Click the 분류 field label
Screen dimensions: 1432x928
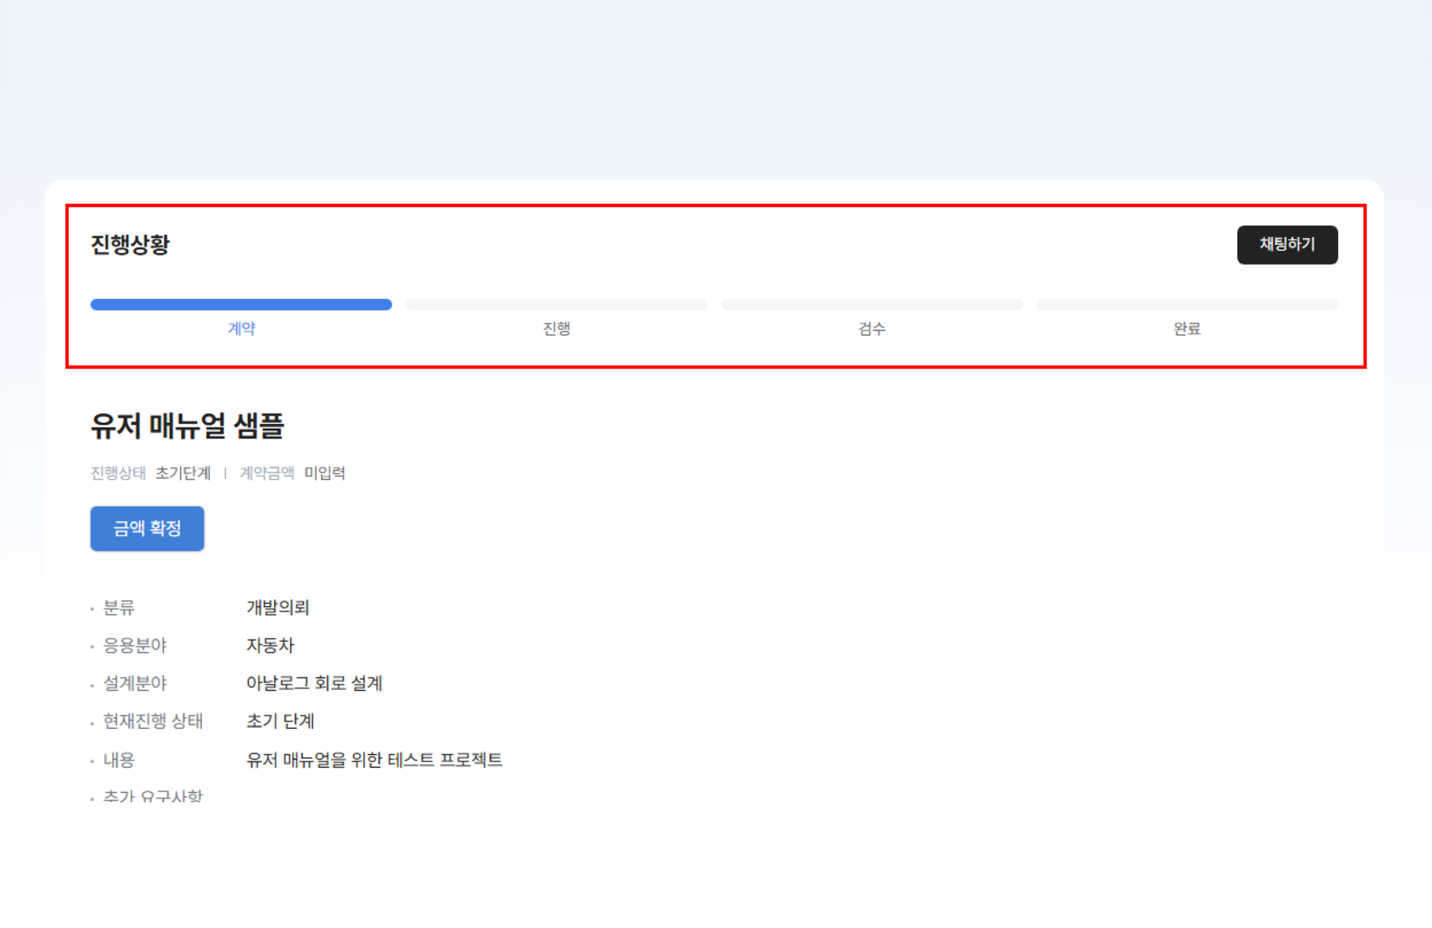(120, 608)
